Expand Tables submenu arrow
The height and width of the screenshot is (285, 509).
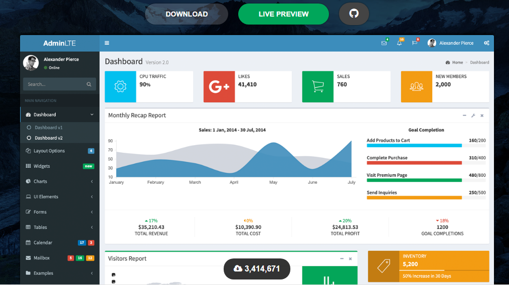click(x=92, y=227)
